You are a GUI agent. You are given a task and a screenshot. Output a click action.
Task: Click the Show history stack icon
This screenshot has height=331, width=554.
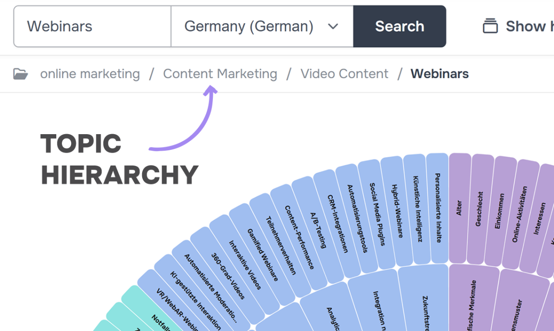click(490, 26)
